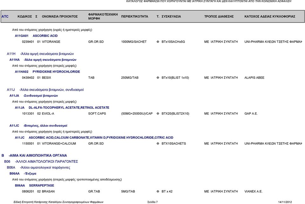Click the ΚΑΤΟΧΟΣ ΑΔΕΙΑΣ ΚΥΚΛΟΦΟΡΙΑΣ header
Screen dimensions: 305x204
tap(270, 17)
